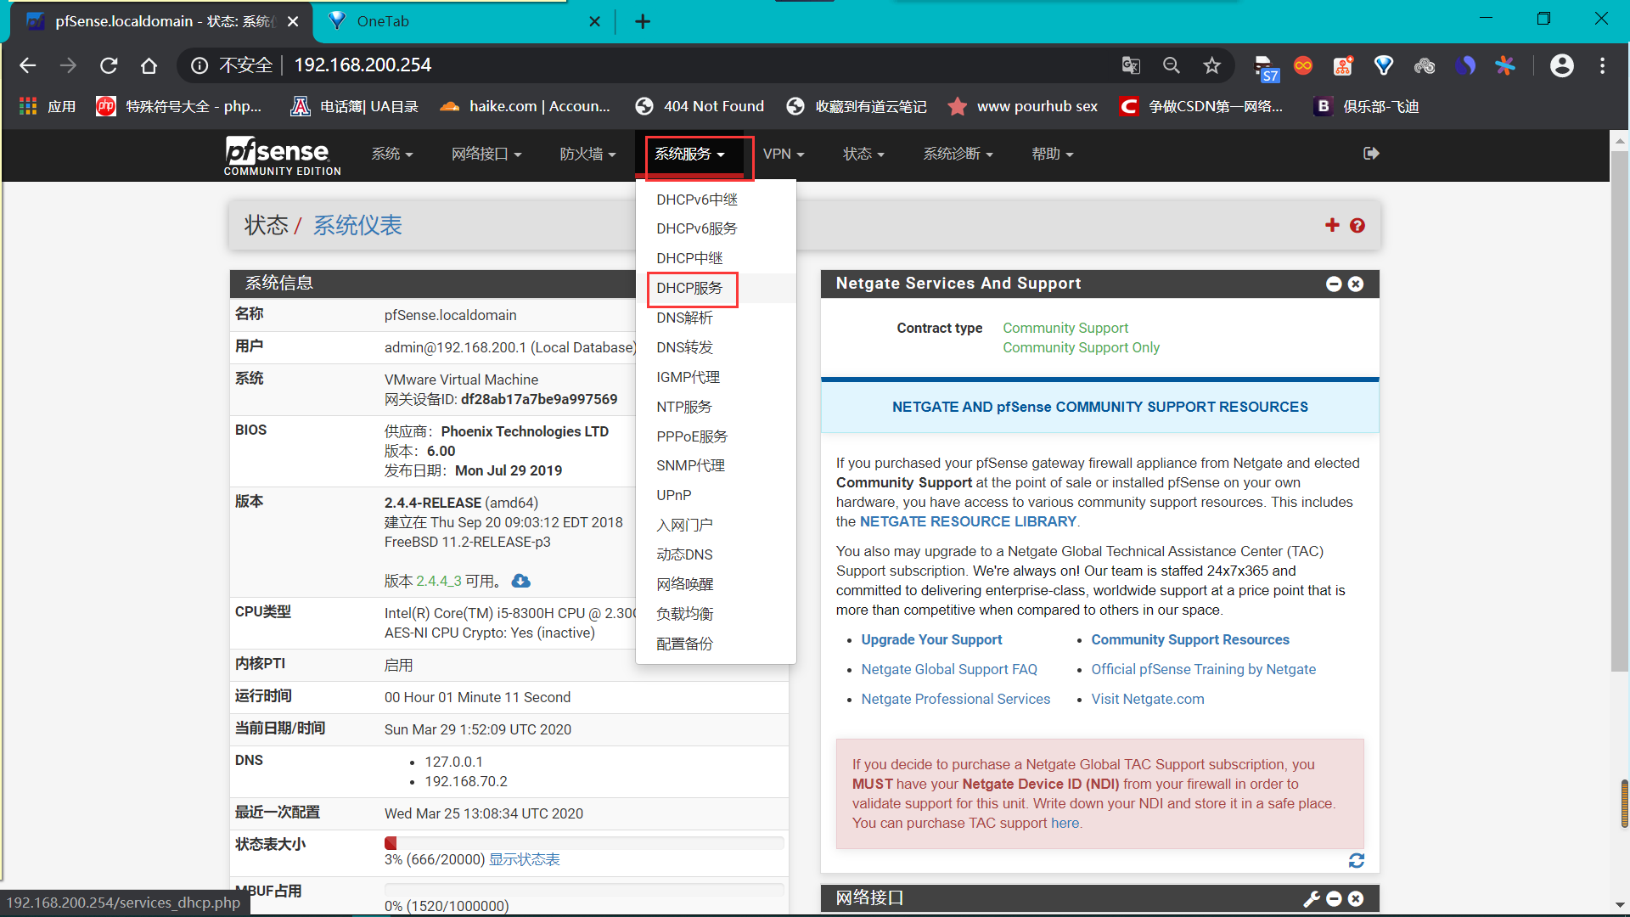This screenshot has width=1630, height=917.
Task: Open the 显示状态表 link
Action: point(524,859)
